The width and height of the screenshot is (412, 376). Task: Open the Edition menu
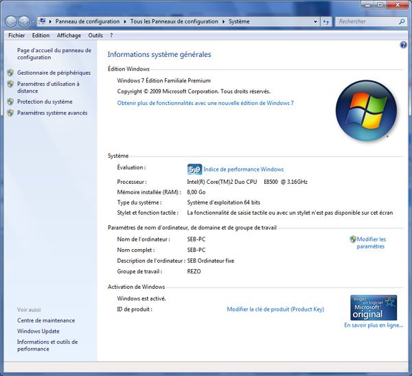[41, 36]
